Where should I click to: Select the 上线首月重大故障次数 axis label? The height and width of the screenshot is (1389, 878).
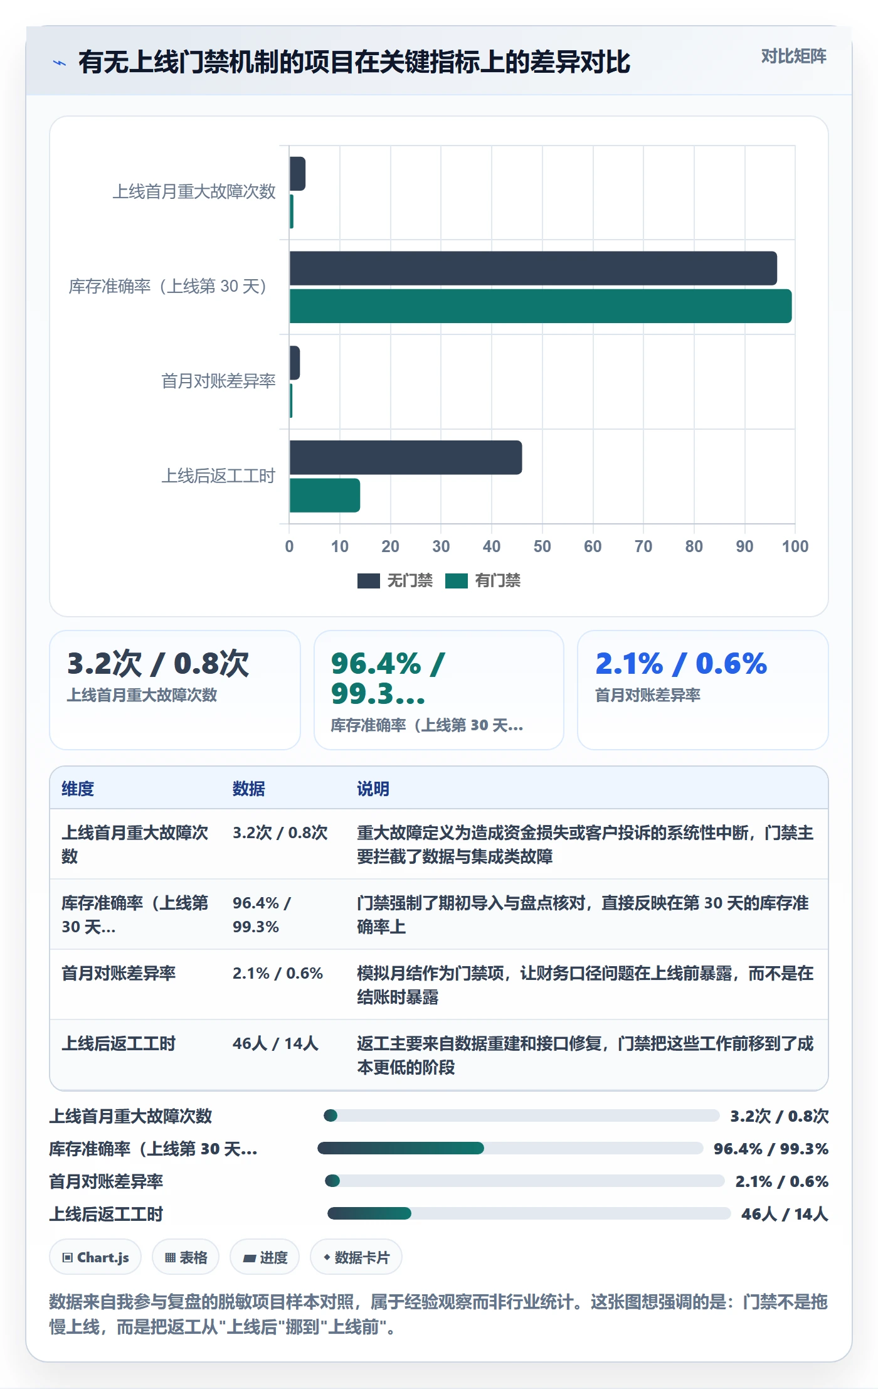[194, 191]
